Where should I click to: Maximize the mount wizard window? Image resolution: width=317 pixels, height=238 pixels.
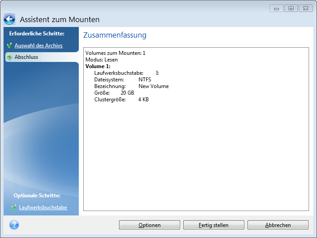[x=291, y=8]
